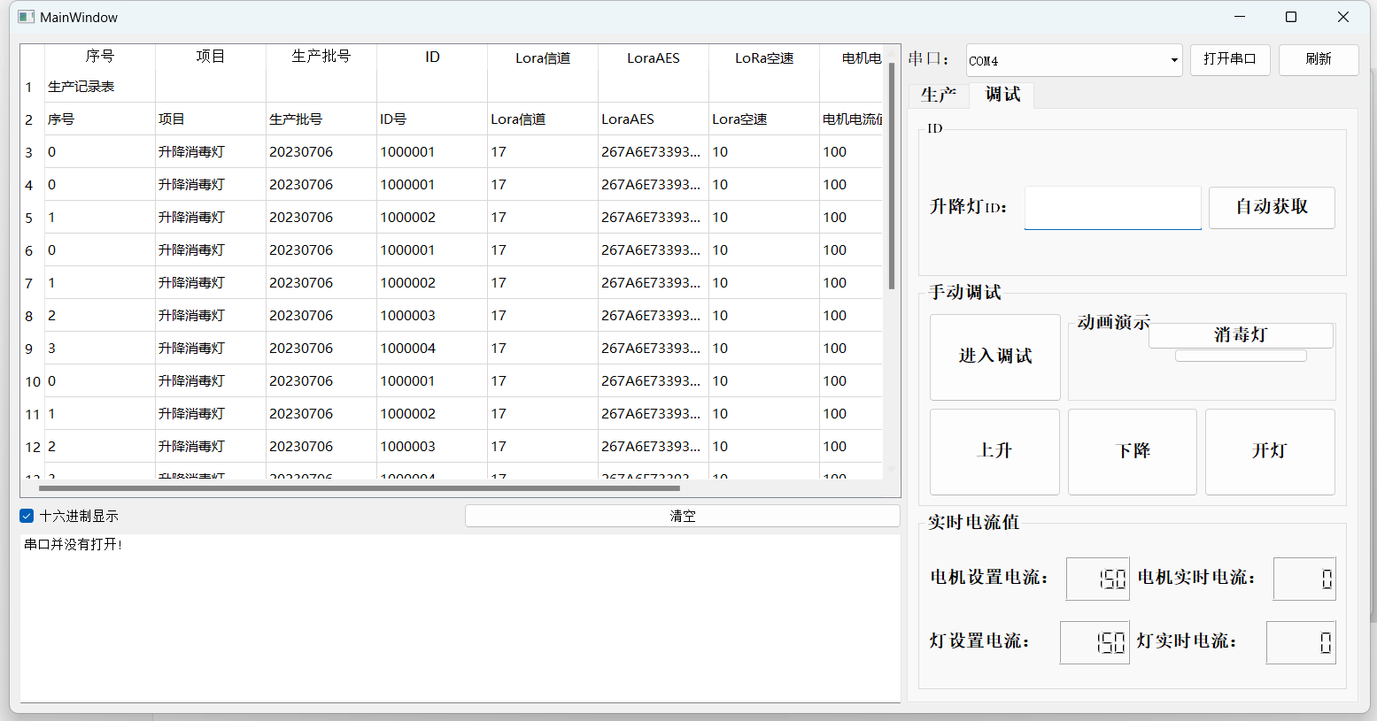The image size is (1377, 721).
Task: Click the table's horizontal scrollbar
Action: [359, 487]
